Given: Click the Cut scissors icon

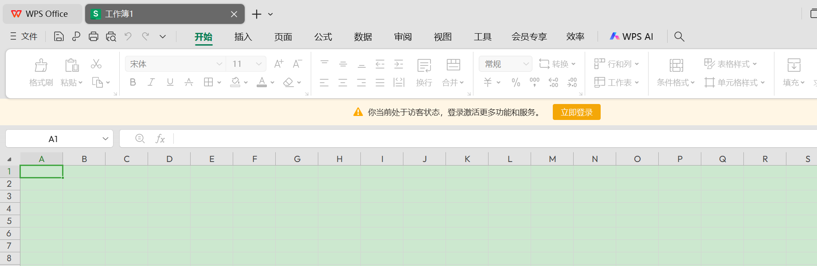Looking at the screenshot, I should (96, 64).
